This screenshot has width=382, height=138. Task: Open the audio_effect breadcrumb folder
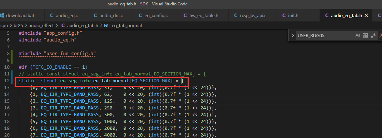click(41, 25)
